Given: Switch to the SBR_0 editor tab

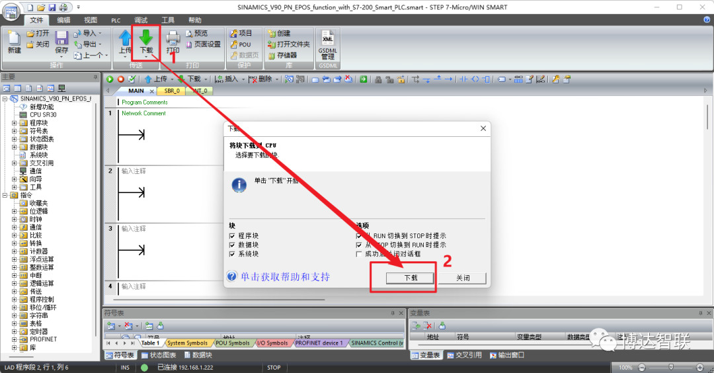Looking at the screenshot, I should (x=172, y=91).
